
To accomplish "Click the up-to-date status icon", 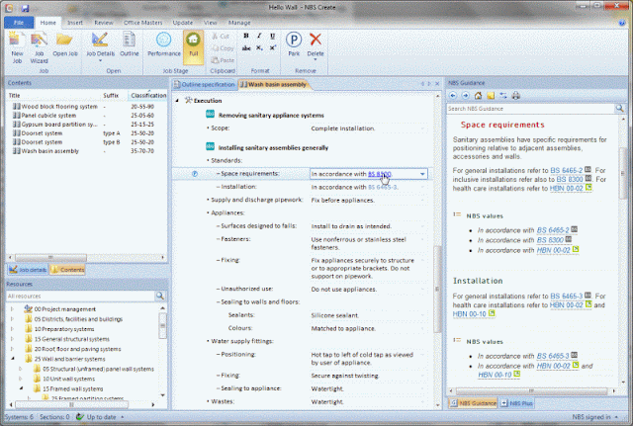I will tap(79, 417).
